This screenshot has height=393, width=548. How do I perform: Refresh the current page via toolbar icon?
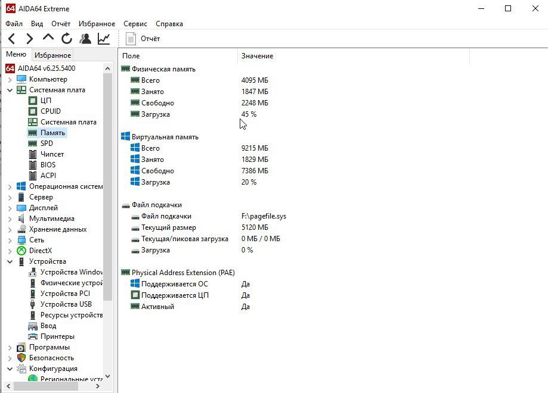[x=67, y=38]
